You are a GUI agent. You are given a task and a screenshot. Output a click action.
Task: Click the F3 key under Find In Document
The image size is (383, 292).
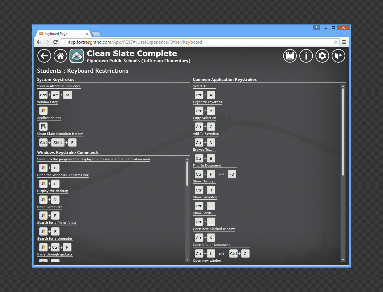click(x=232, y=174)
